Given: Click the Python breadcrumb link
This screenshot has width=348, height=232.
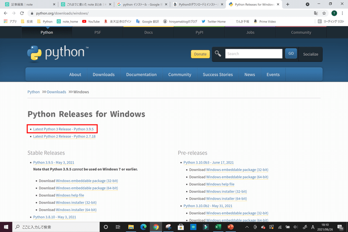Looking at the screenshot, I should coord(33,92).
